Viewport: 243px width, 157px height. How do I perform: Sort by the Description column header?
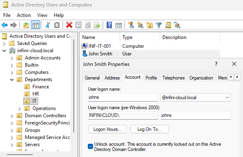(190, 37)
